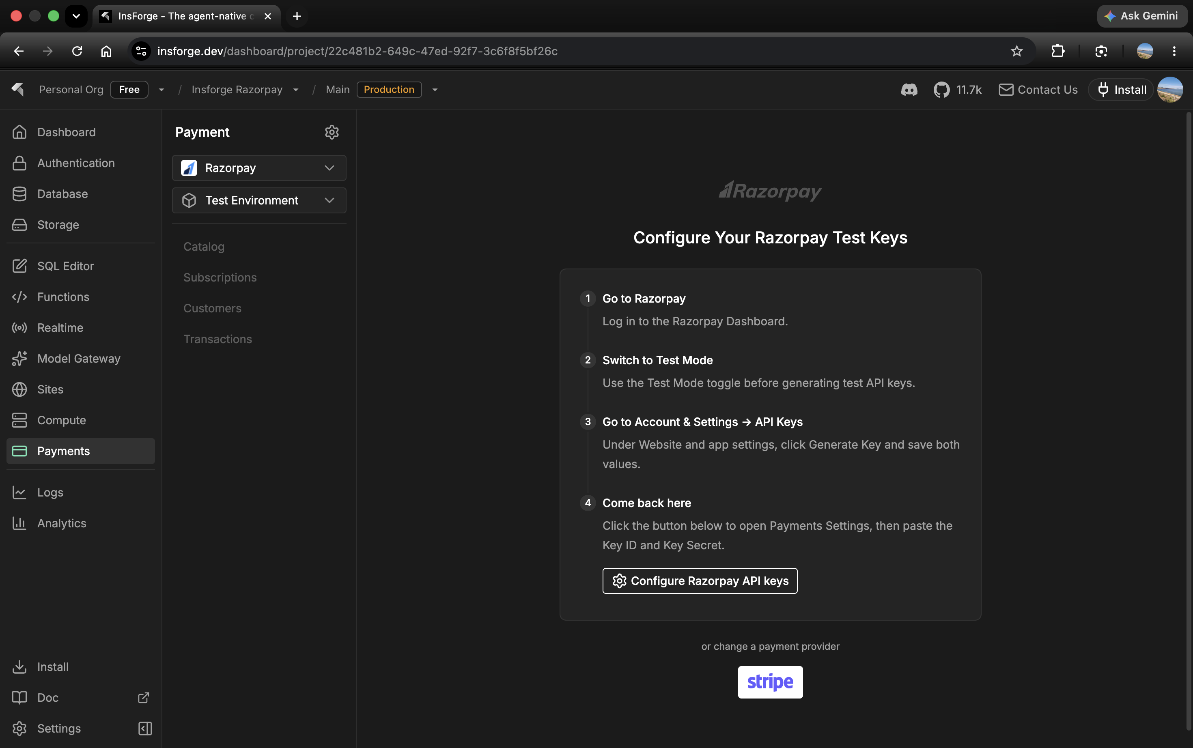Close the InsForge browser tab
Screen dimensions: 1193x748
click(268, 16)
